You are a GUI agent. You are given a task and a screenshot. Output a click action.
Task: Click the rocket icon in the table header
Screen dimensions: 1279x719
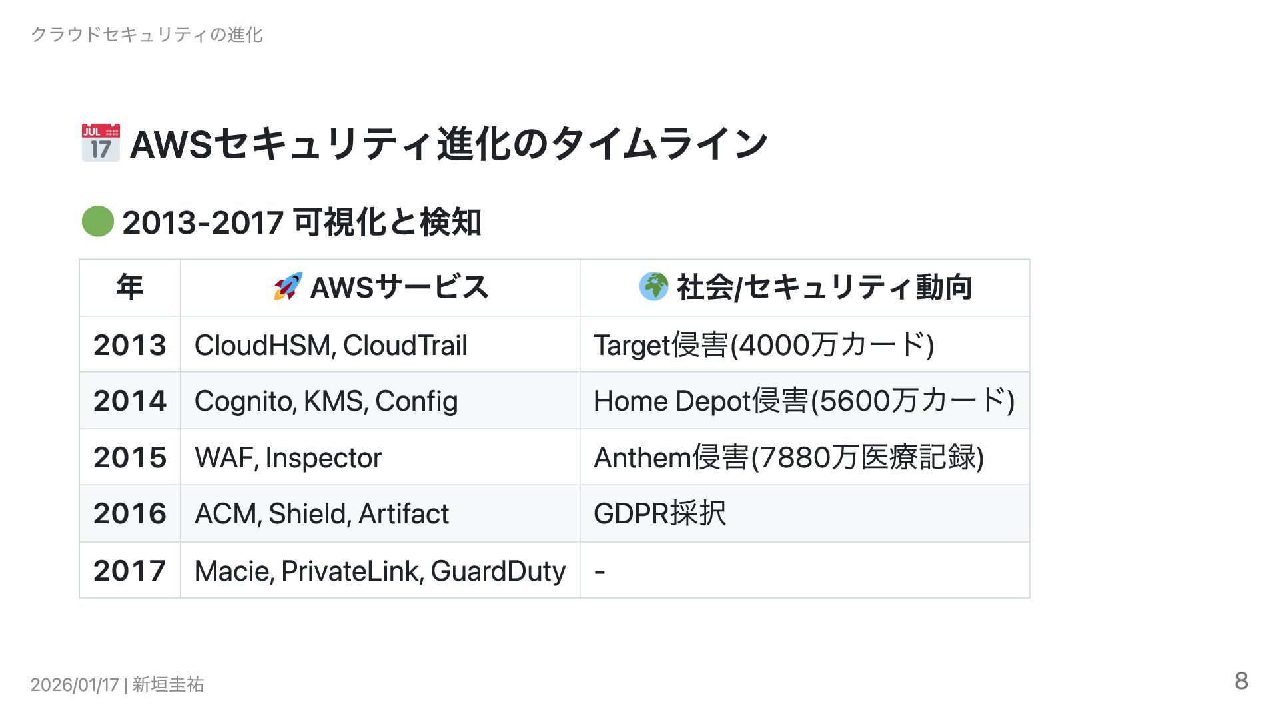click(288, 287)
